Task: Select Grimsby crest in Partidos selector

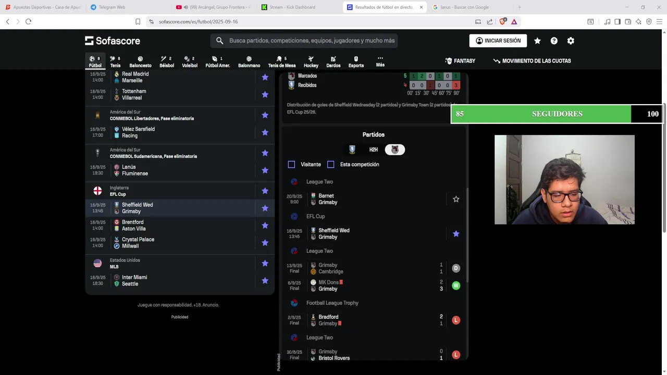Action: [x=394, y=150]
